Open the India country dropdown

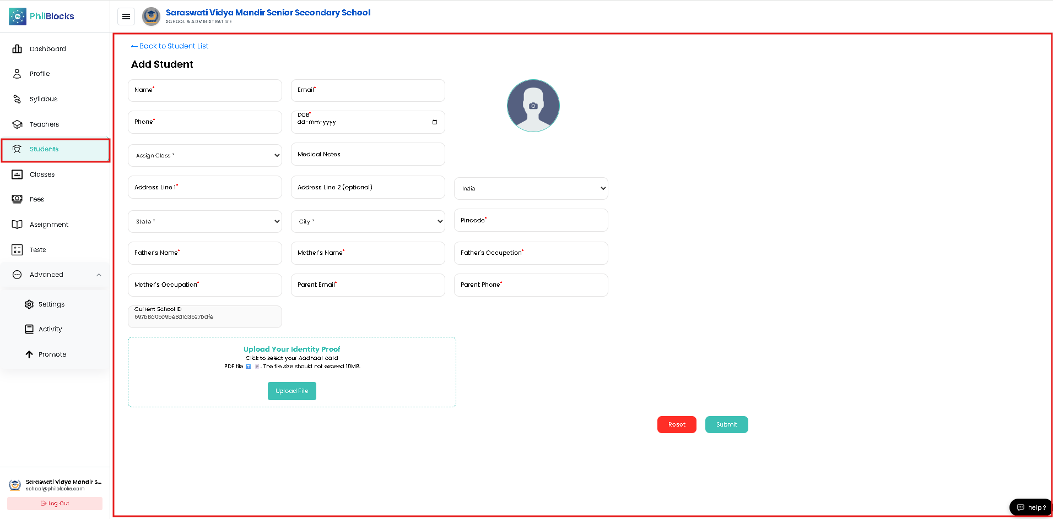(531, 188)
